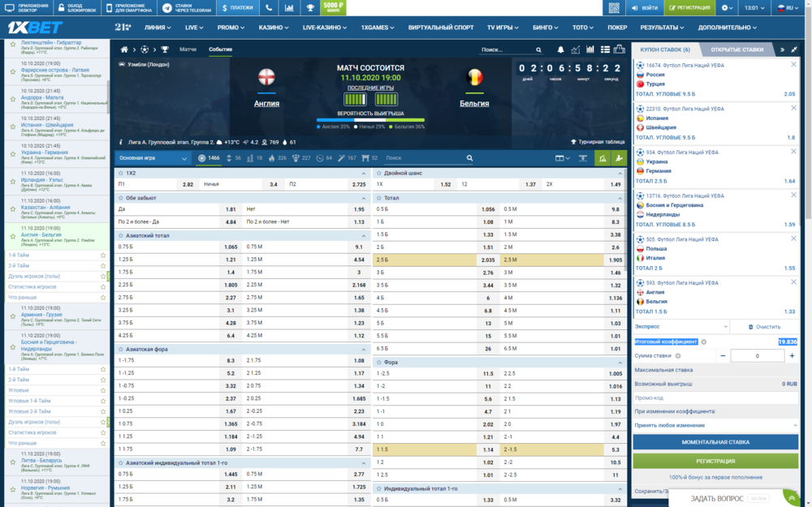The width and height of the screenshot is (812, 507).
Task: Click the green РЕГИСТРАЦИЯ button in bet slip
Action: (x=715, y=461)
